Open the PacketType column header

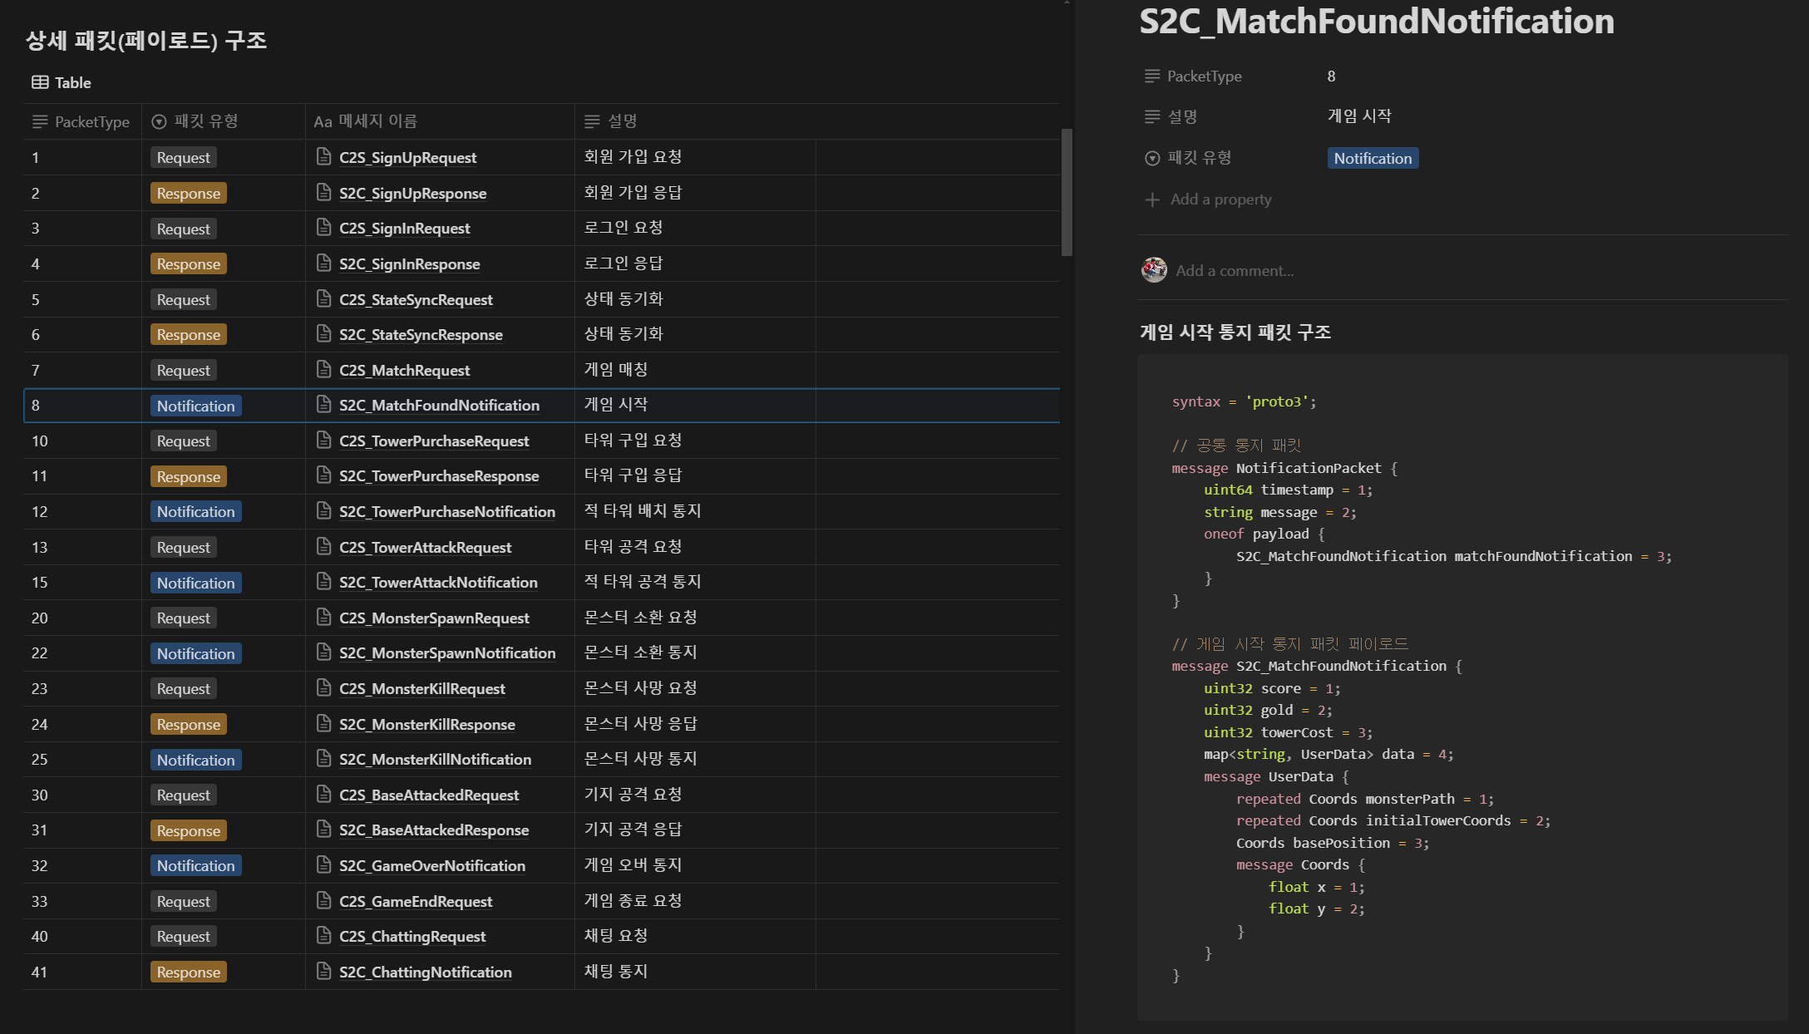[82, 121]
